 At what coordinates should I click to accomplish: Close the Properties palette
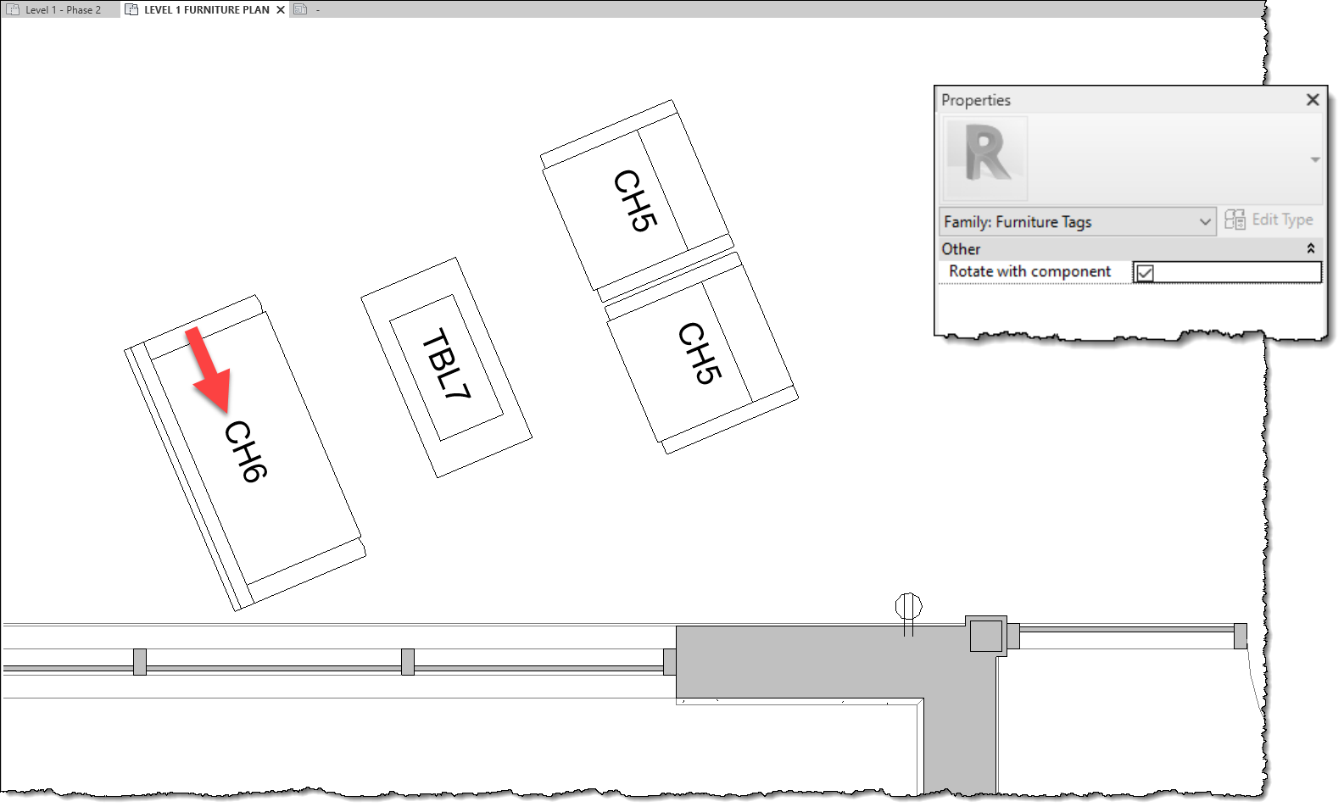pos(1313,100)
